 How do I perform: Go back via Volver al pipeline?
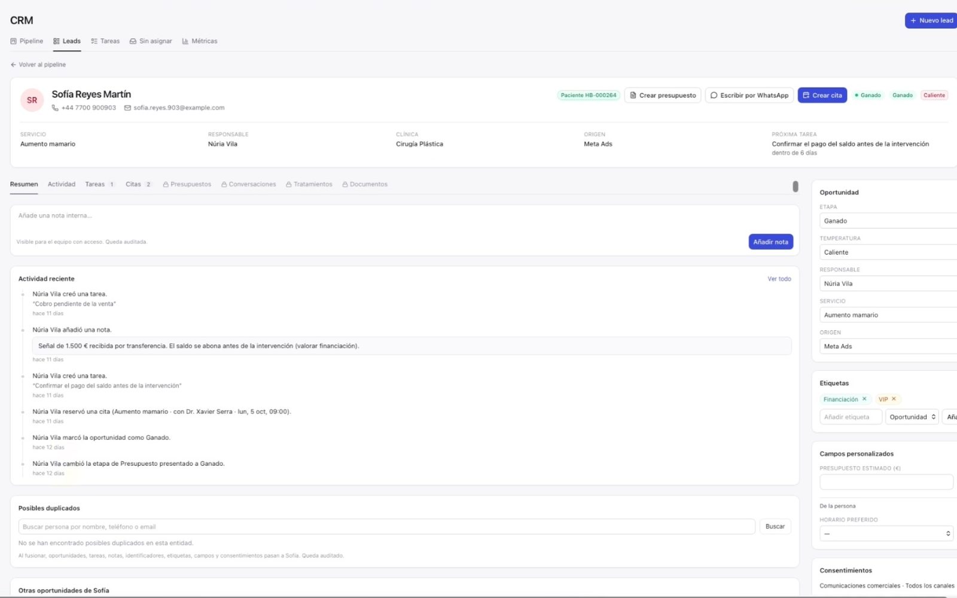click(38, 65)
